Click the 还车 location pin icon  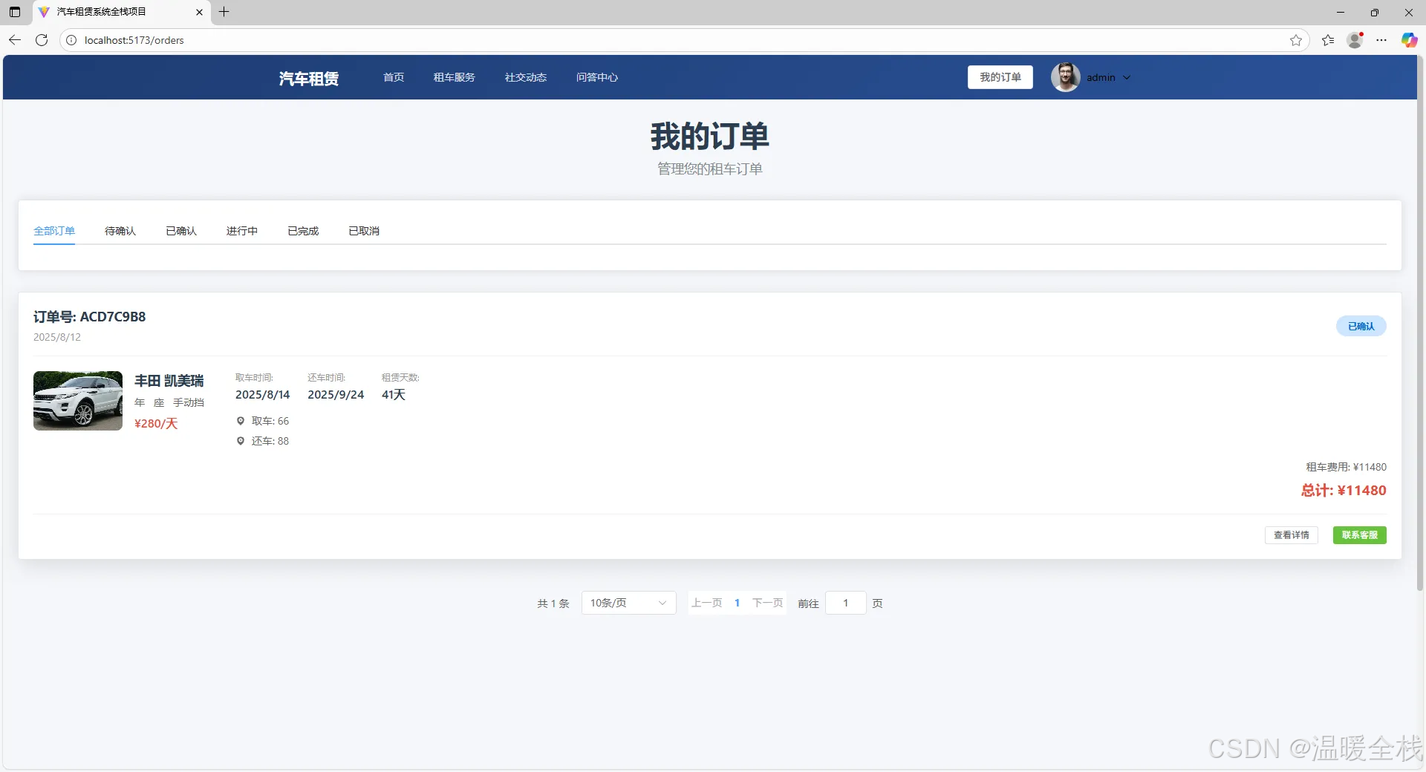tap(241, 441)
